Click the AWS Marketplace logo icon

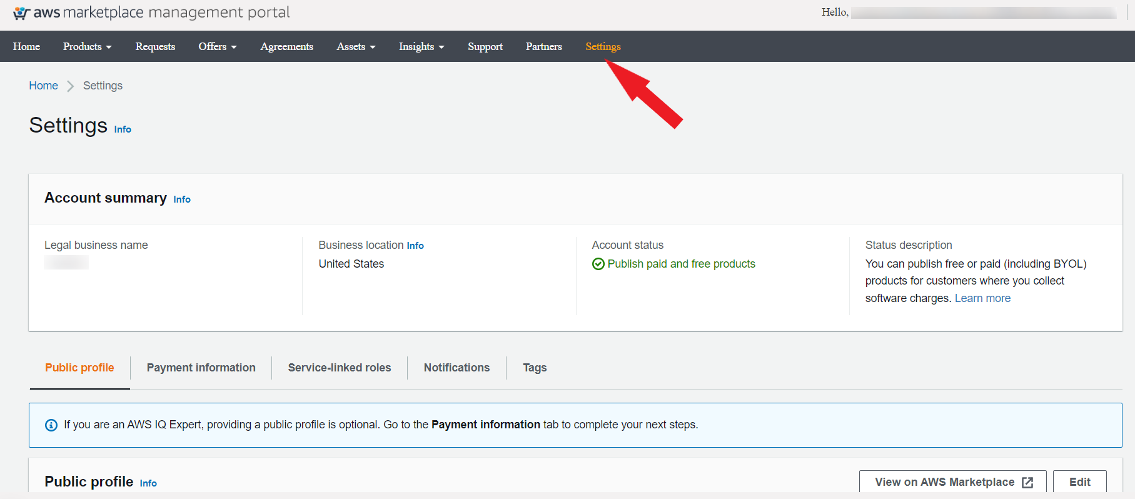point(21,13)
